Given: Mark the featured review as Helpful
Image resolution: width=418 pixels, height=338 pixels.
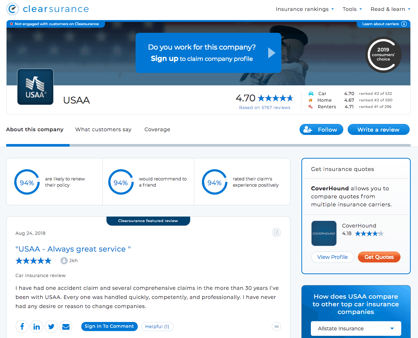Looking at the screenshot, I should tap(157, 326).
